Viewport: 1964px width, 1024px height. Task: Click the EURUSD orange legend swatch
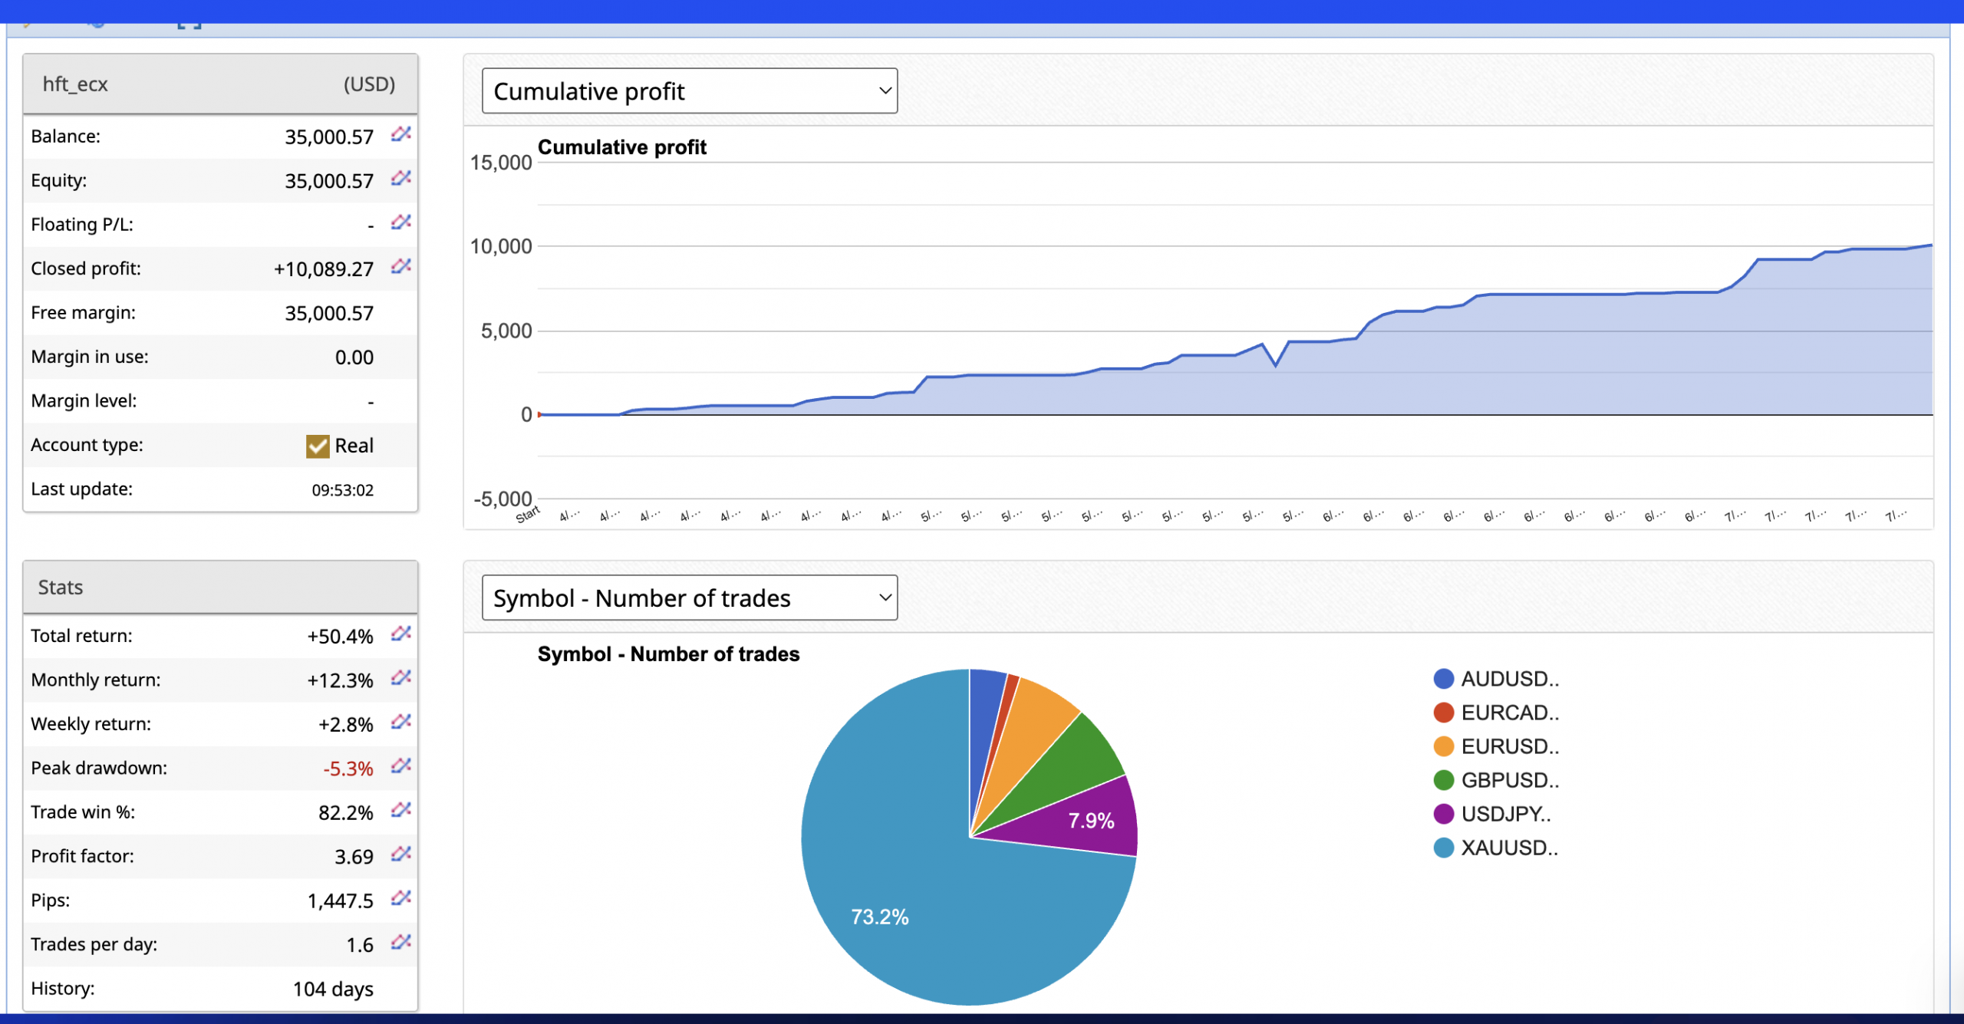coord(1443,746)
